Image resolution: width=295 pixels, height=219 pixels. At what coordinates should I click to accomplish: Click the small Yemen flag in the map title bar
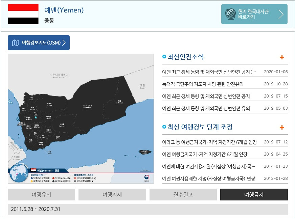(33, 170)
